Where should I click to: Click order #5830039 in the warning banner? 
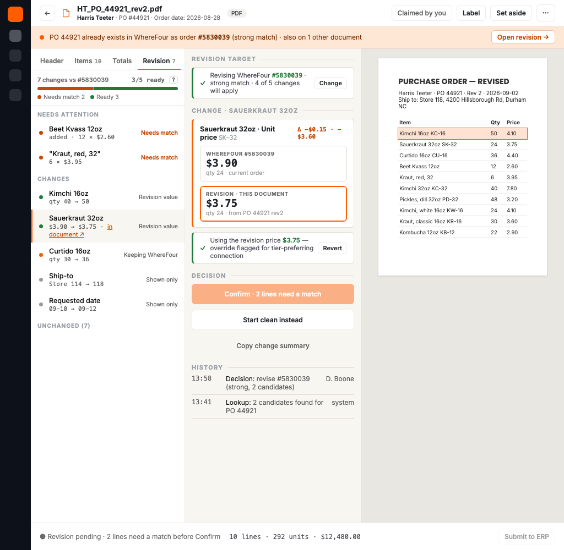214,37
